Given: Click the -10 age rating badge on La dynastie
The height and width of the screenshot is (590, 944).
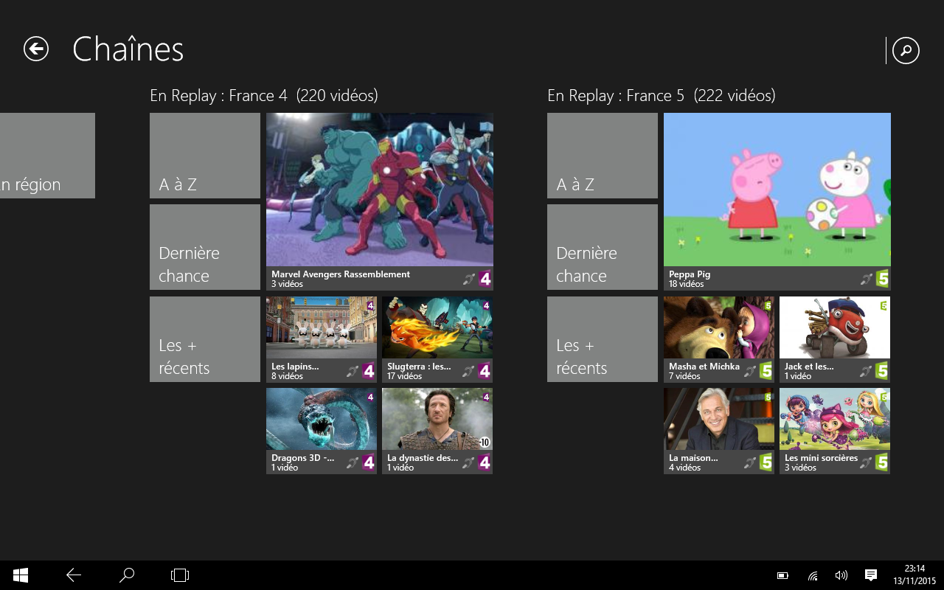Looking at the screenshot, I should (485, 442).
